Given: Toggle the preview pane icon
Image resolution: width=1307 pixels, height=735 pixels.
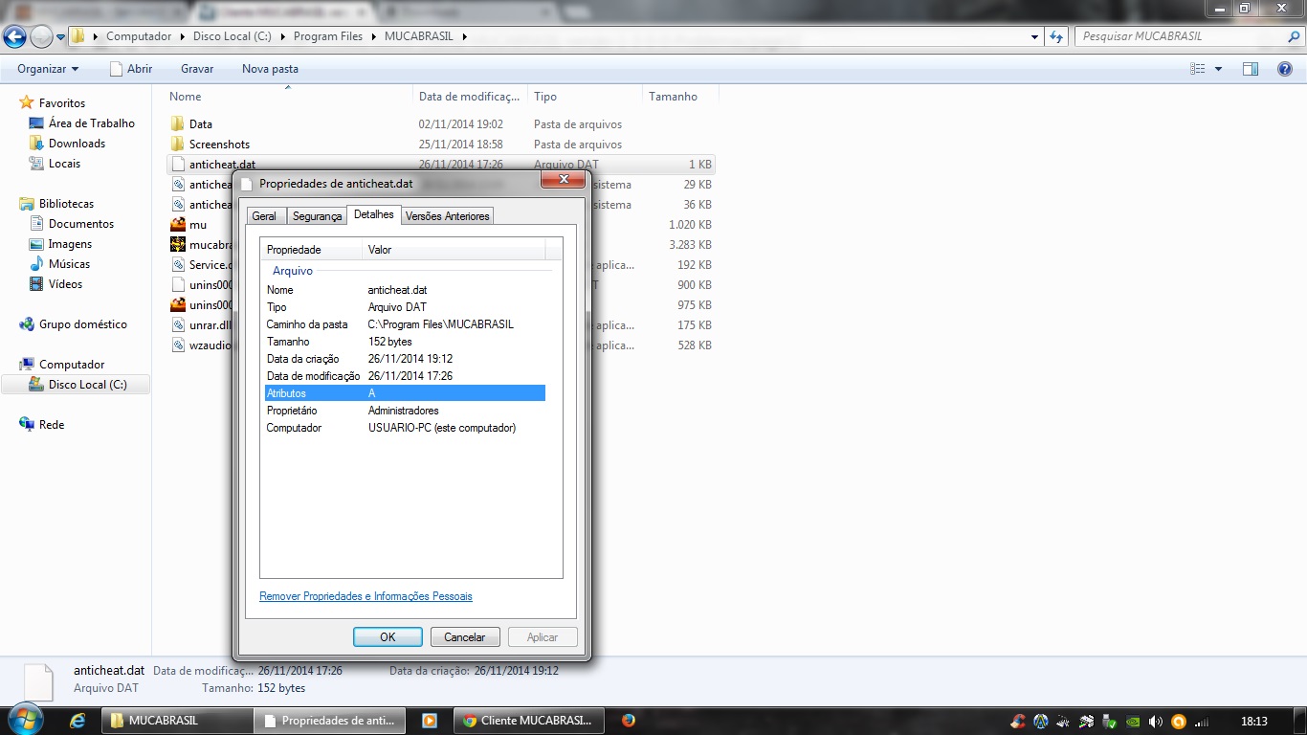Looking at the screenshot, I should coord(1250,69).
